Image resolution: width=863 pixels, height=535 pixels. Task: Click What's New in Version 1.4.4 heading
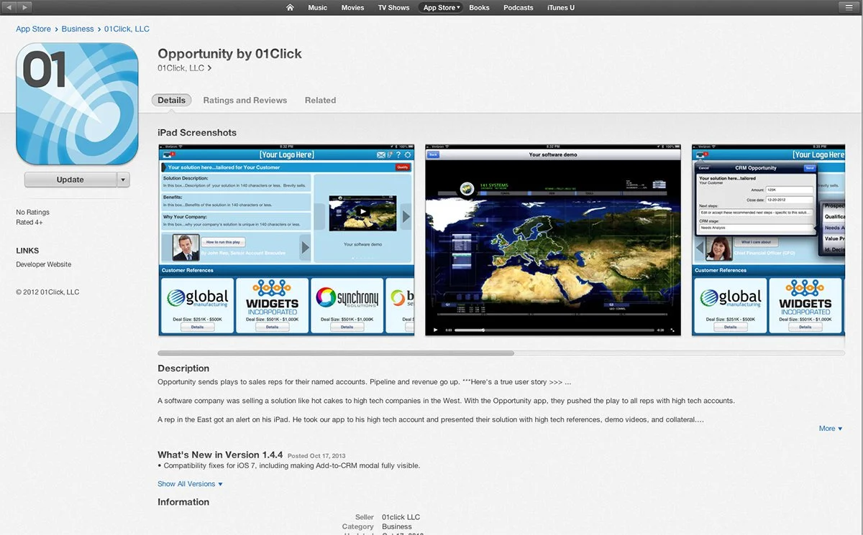click(x=221, y=455)
